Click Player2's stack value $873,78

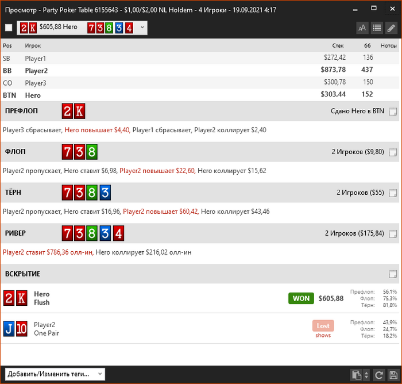click(333, 70)
